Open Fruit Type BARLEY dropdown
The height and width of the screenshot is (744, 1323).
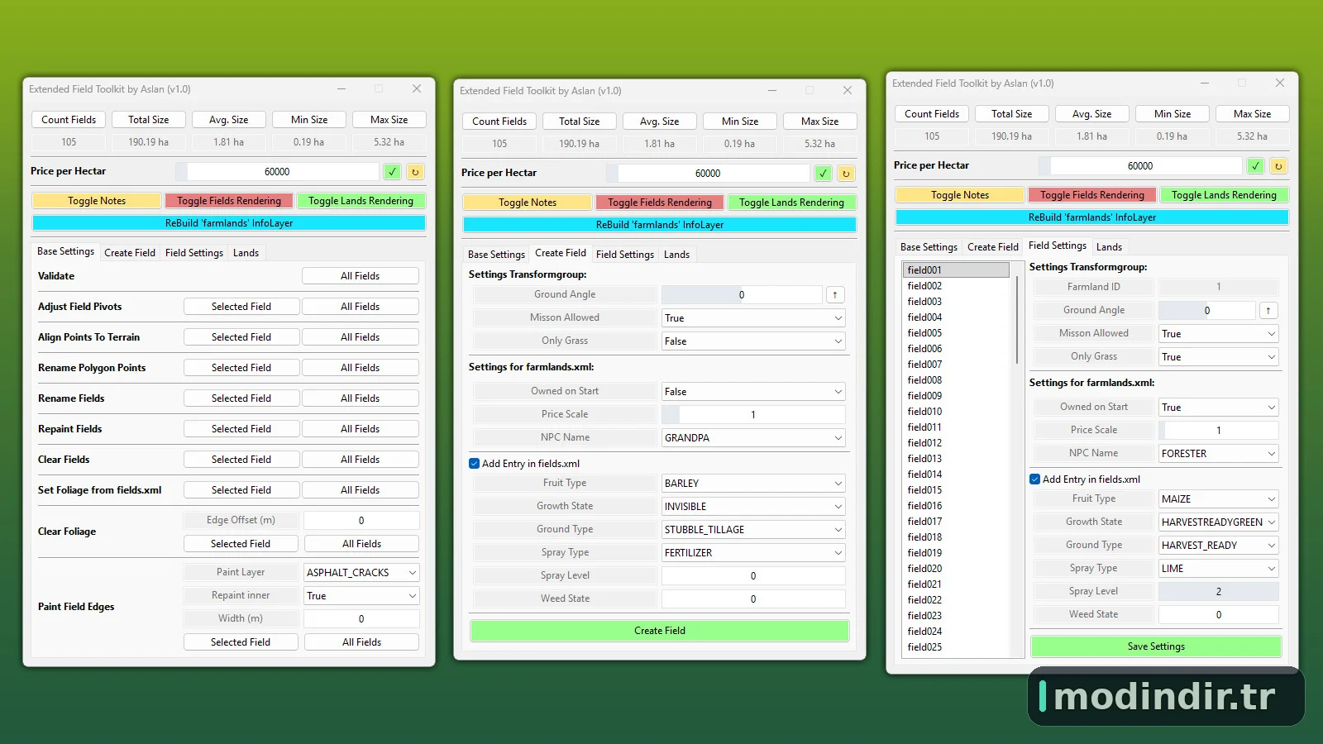coord(753,484)
